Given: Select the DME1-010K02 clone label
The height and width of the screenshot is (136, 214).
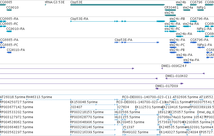Looking at the screenshot, I should pyautogui.click(x=177, y=76).
